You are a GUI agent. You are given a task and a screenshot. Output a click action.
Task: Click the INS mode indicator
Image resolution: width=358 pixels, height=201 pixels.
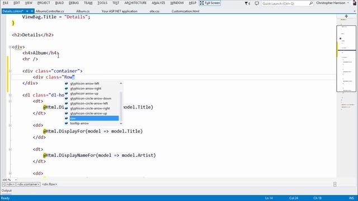[x=351, y=198]
